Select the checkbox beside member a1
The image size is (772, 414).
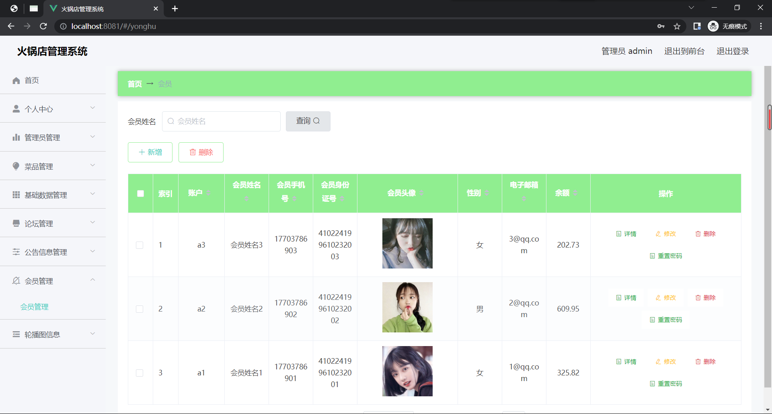point(140,373)
